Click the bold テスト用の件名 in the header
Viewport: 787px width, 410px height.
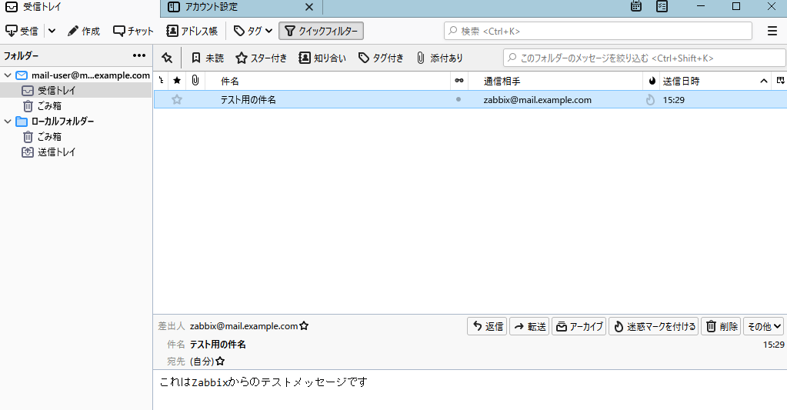[218, 345]
